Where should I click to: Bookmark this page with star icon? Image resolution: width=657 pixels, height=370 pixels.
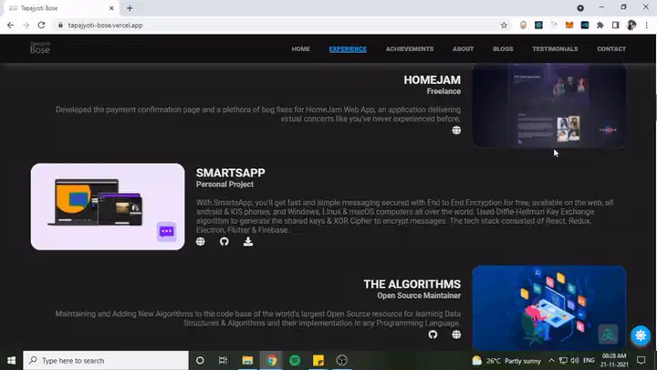[504, 26]
